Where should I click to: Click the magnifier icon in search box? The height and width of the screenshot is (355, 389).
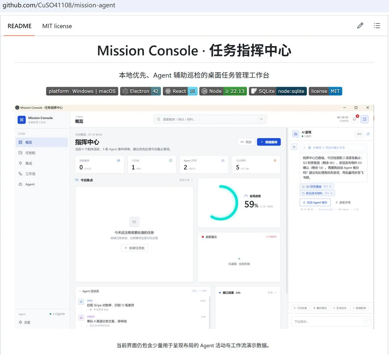click(158, 119)
